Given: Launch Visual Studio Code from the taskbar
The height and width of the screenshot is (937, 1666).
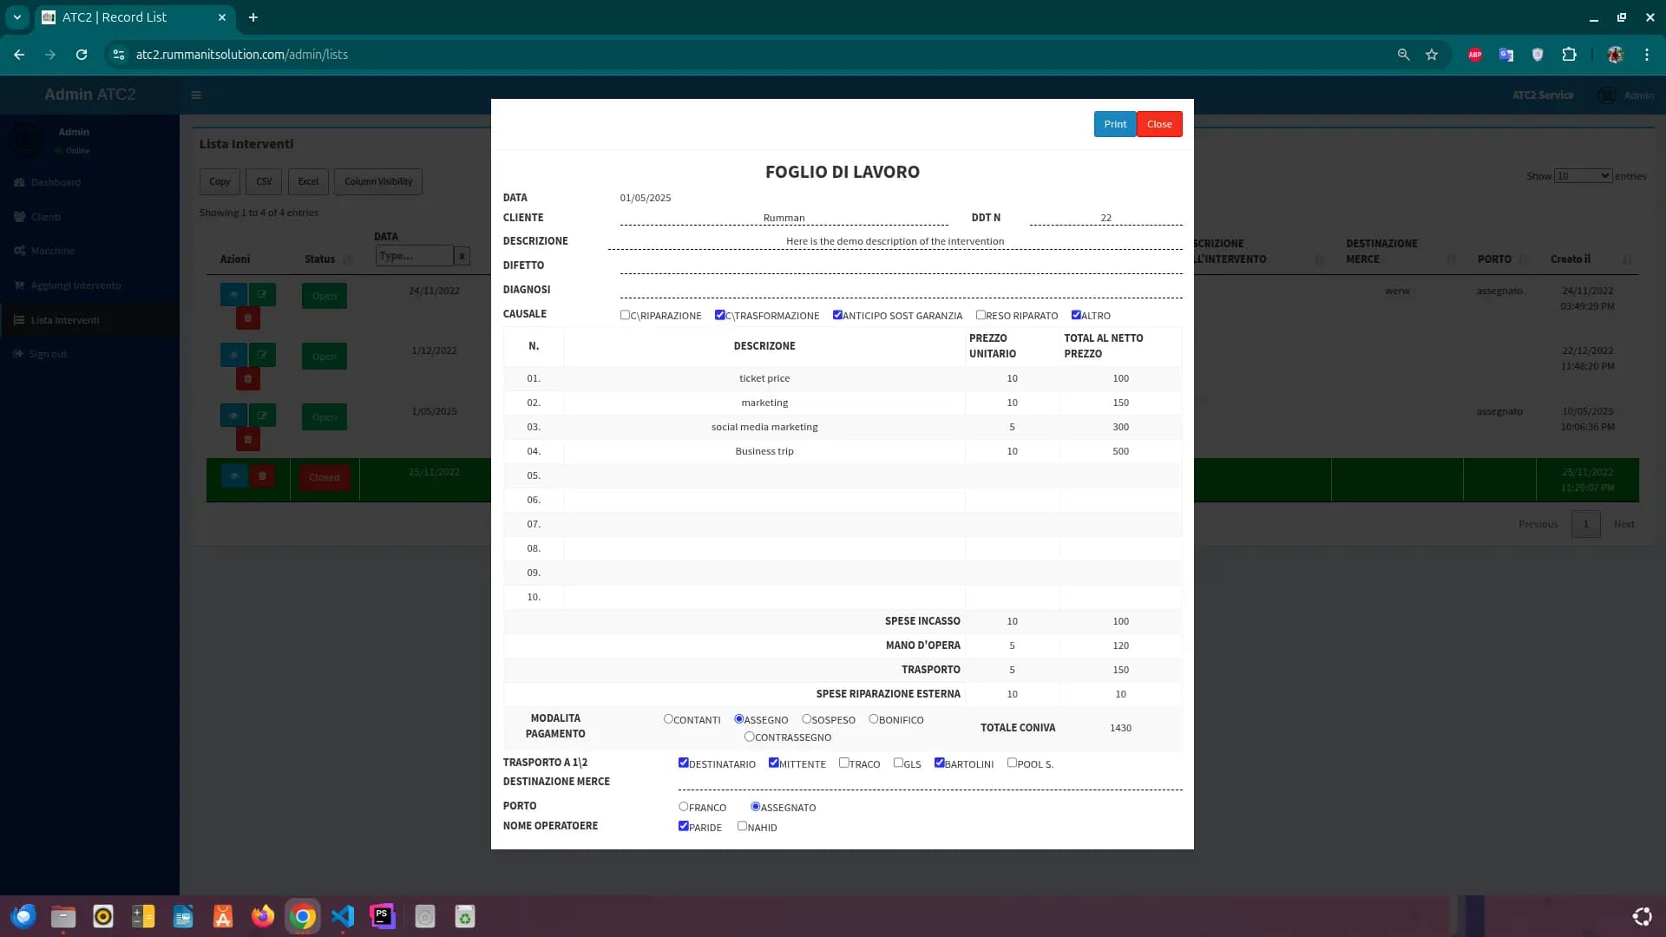Looking at the screenshot, I should click(343, 916).
